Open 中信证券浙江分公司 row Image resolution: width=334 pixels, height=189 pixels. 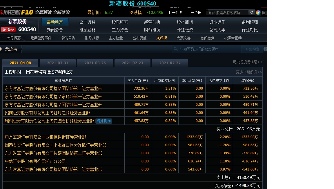[x=132, y=161]
